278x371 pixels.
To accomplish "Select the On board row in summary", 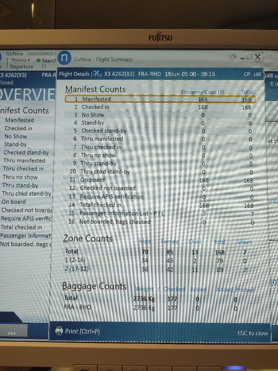I will 160,180.
